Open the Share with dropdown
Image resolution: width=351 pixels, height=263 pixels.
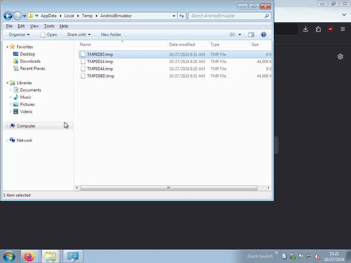click(x=79, y=35)
